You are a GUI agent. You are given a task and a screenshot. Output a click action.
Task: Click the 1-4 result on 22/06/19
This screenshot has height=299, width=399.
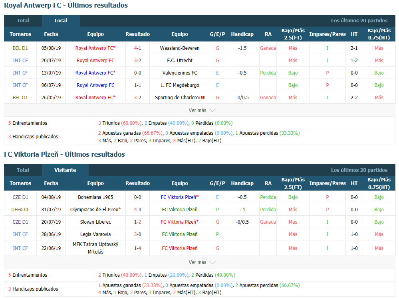138,248
